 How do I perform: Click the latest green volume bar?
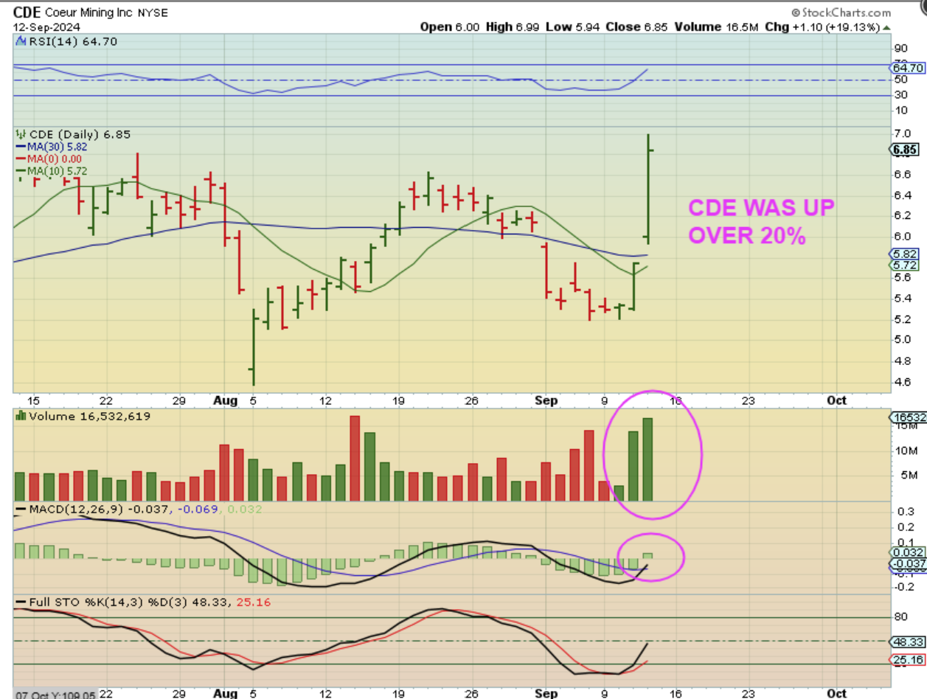(x=648, y=459)
